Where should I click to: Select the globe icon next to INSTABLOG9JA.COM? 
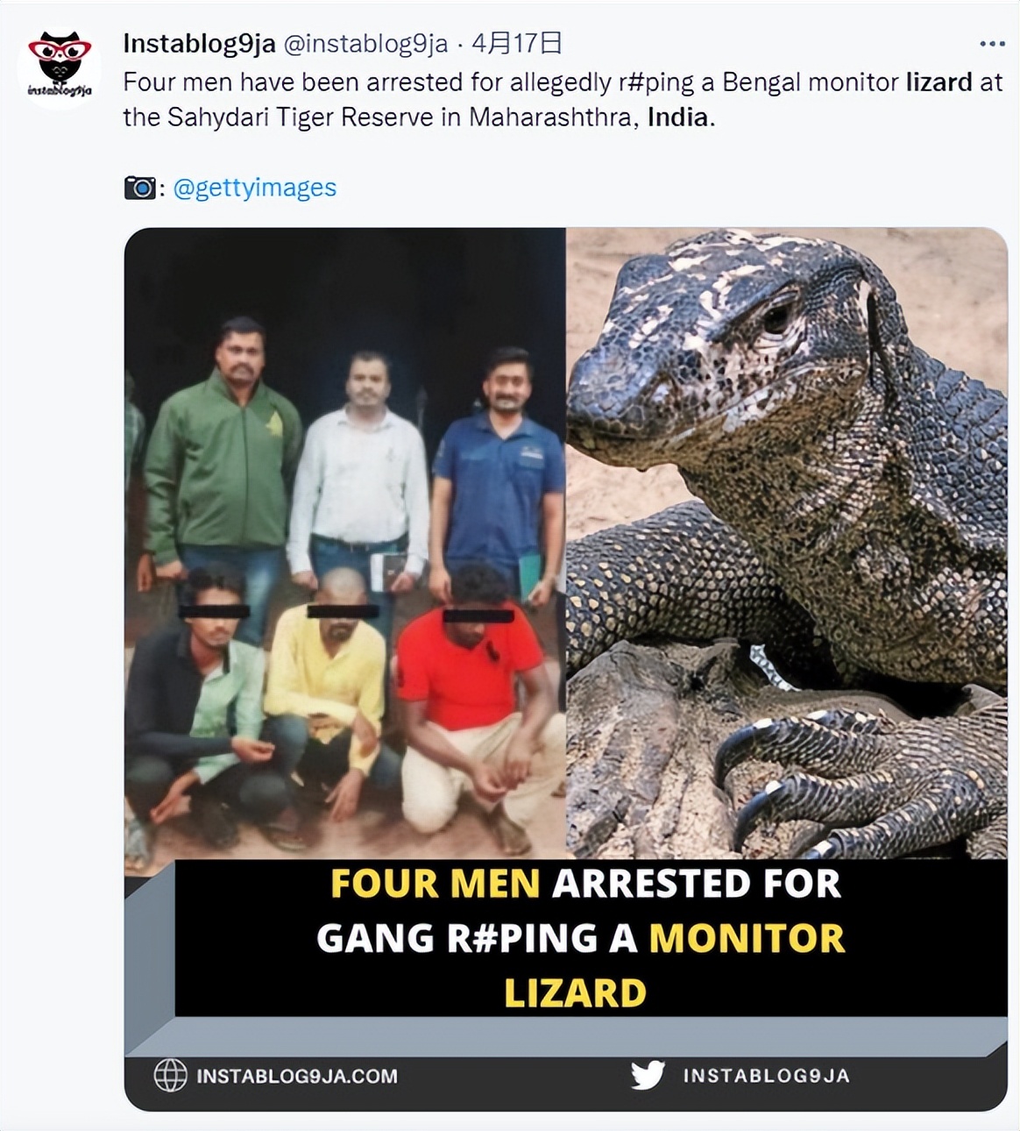(172, 1073)
